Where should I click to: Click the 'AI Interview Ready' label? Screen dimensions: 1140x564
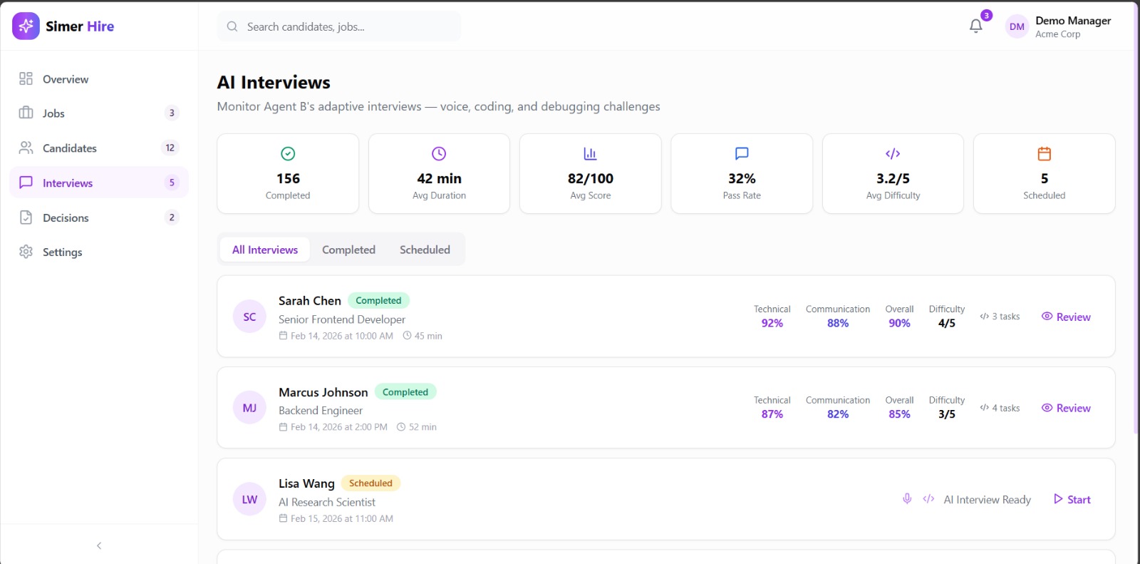[987, 499]
